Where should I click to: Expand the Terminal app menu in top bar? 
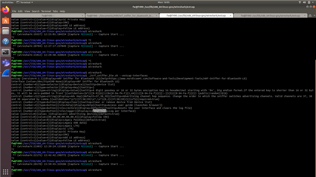coord(25,2)
